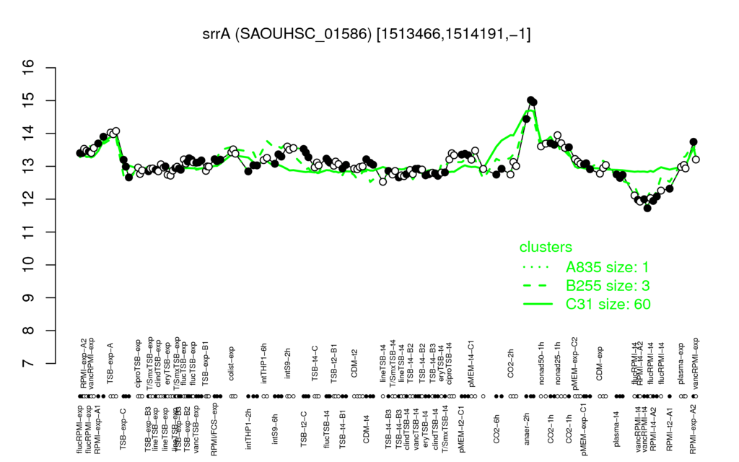Click the y-axis tick label 10

(28, 265)
